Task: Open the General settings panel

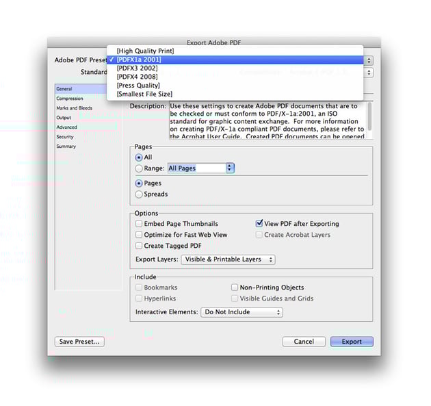Action: tap(81, 89)
